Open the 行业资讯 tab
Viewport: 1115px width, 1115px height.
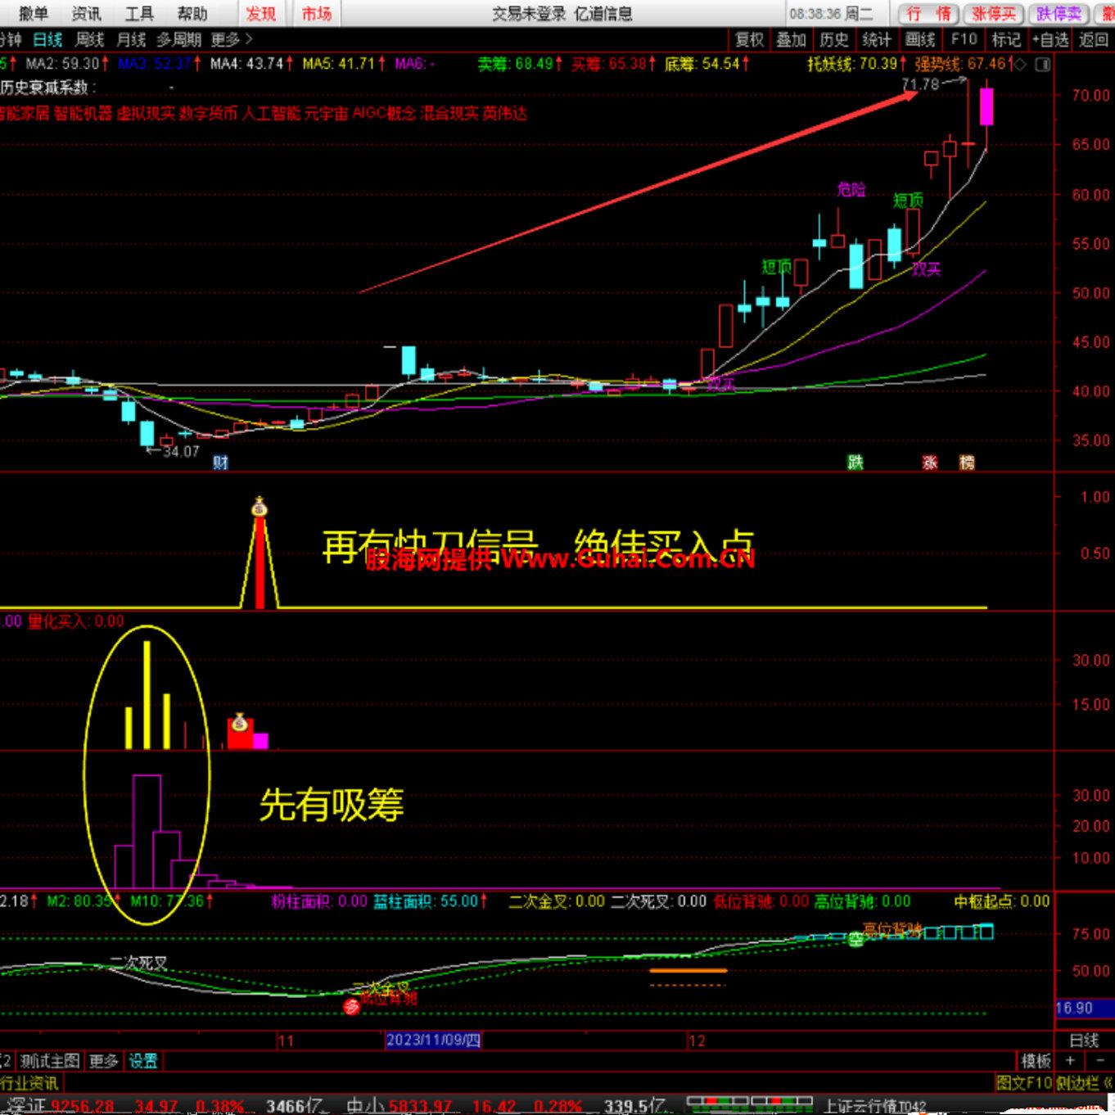pyautogui.click(x=29, y=1083)
